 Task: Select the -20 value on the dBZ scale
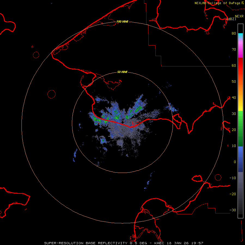233,194
